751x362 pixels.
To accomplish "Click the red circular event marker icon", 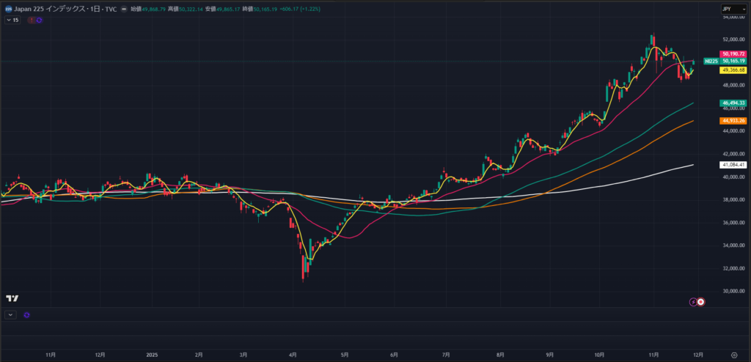I will pyautogui.click(x=702, y=301).
